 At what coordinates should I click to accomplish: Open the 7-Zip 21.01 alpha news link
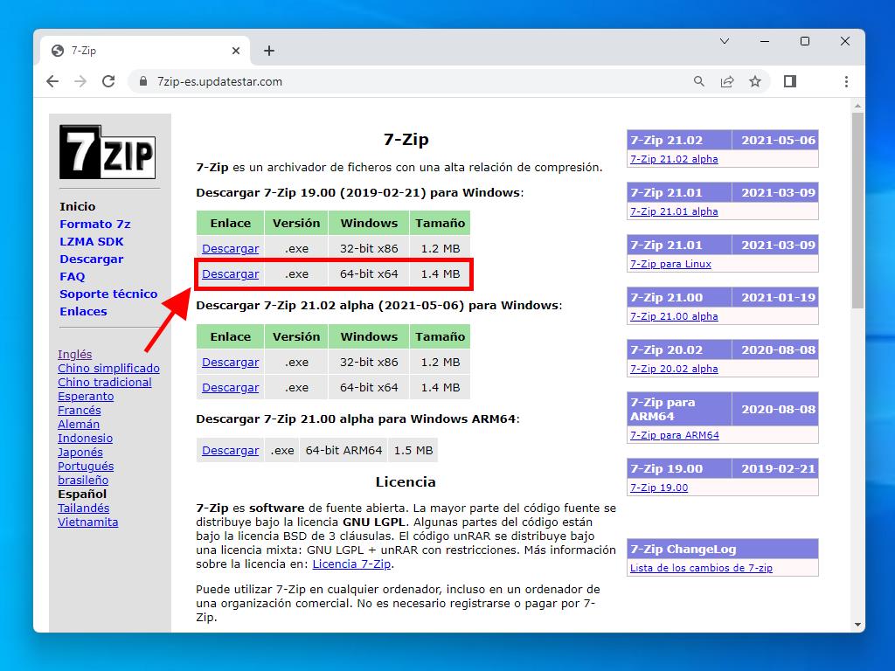(674, 211)
